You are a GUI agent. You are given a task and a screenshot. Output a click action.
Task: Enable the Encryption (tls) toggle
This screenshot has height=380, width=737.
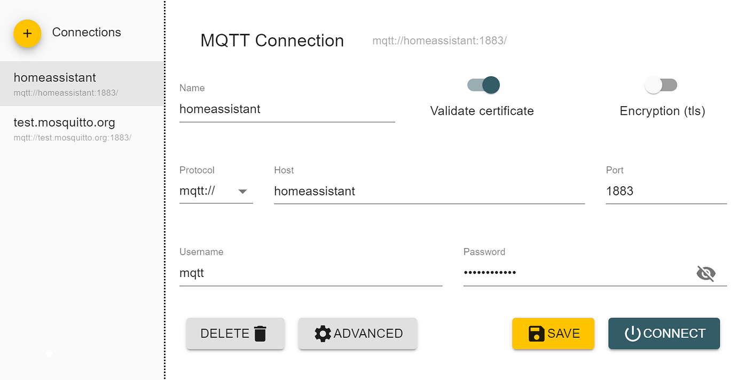[661, 85]
